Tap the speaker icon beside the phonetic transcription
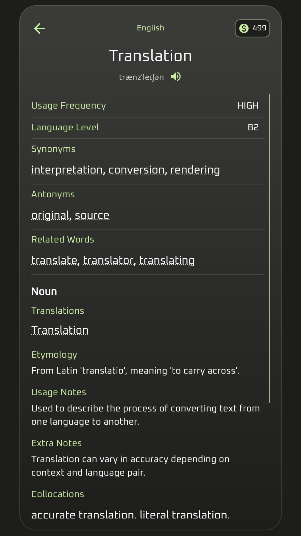The width and height of the screenshot is (301, 536). point(176,76)
